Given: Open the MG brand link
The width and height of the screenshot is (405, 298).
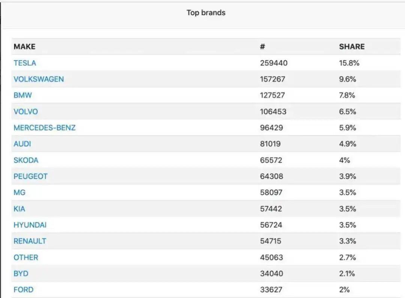Looking at the screenshot, I should pos(19,193).
